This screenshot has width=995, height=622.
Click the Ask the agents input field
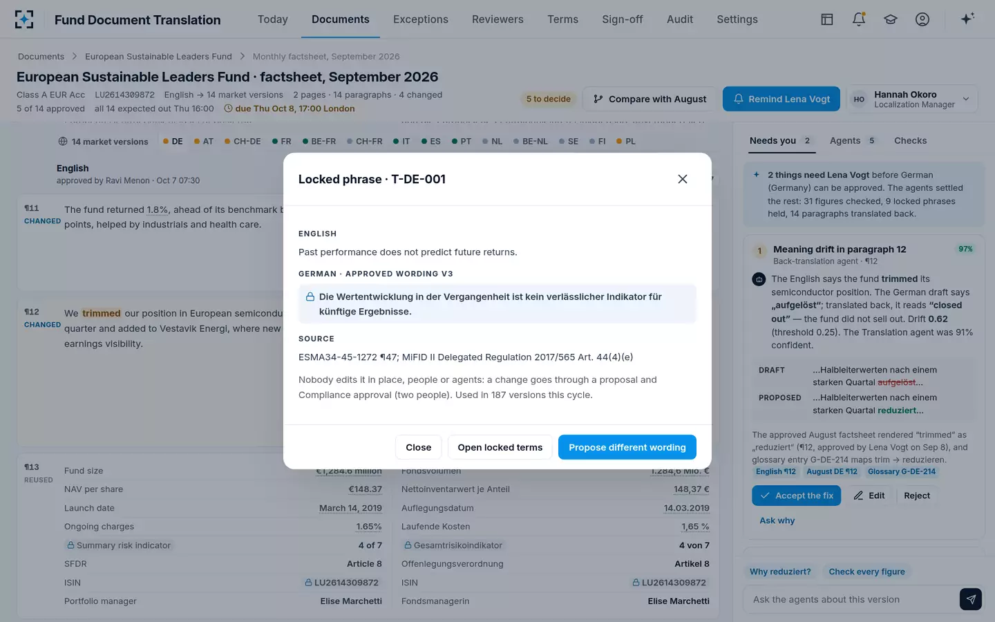pos(851,599)
